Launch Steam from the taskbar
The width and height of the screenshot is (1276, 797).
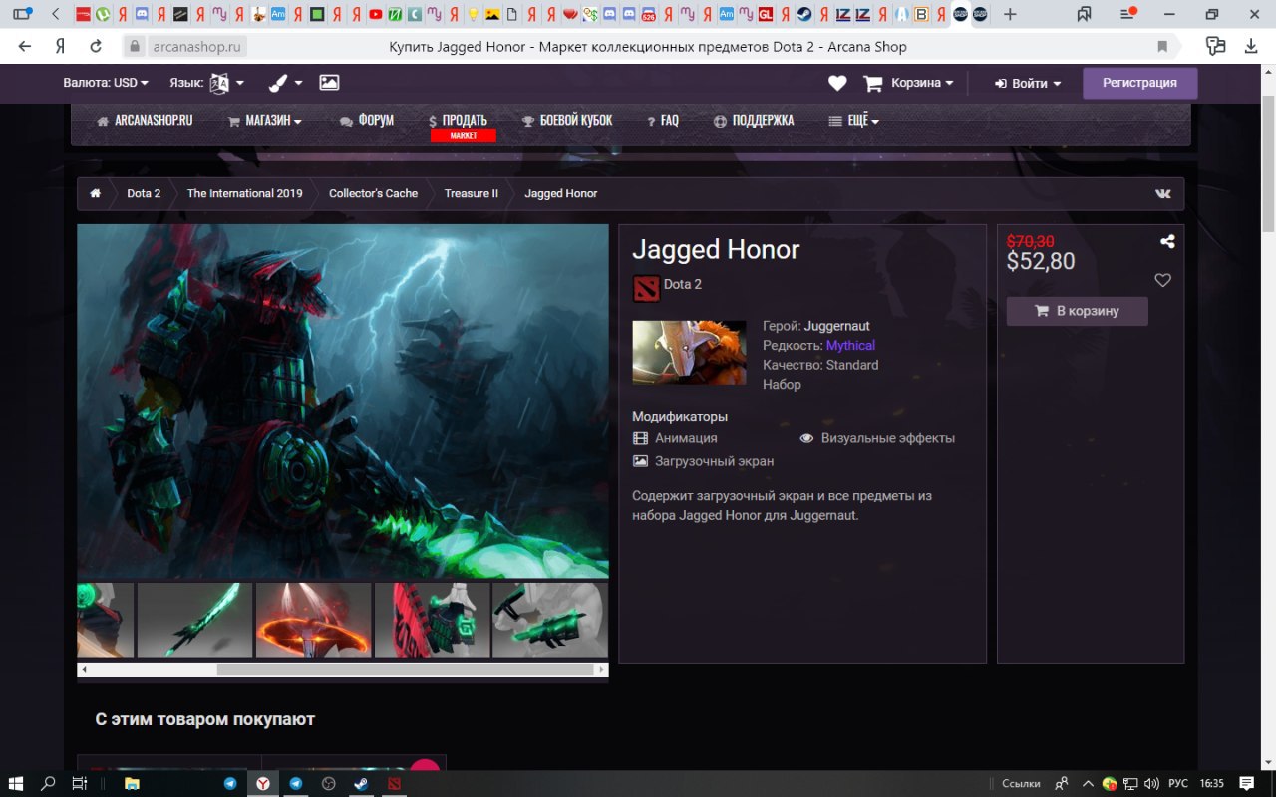(361, 784)
